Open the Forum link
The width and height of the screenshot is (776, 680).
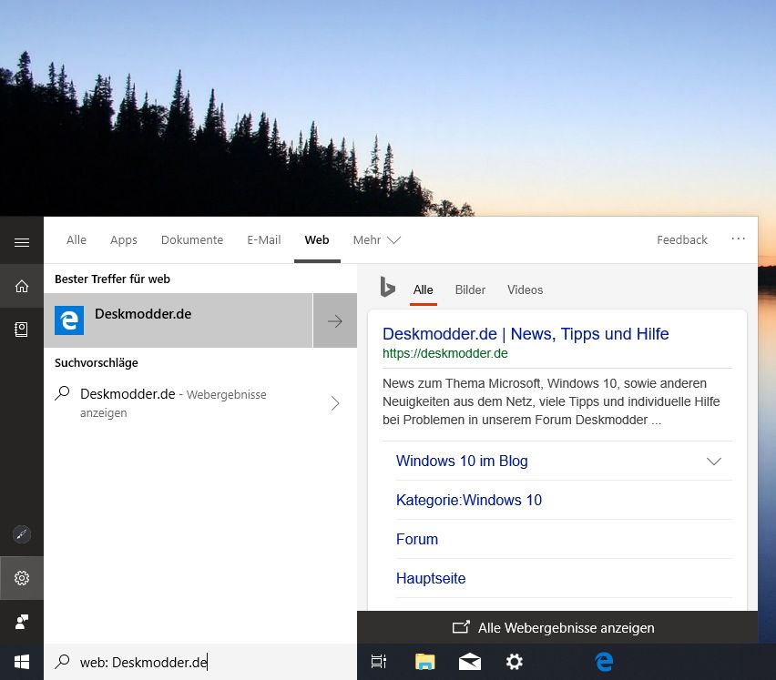tap(417, 539)
